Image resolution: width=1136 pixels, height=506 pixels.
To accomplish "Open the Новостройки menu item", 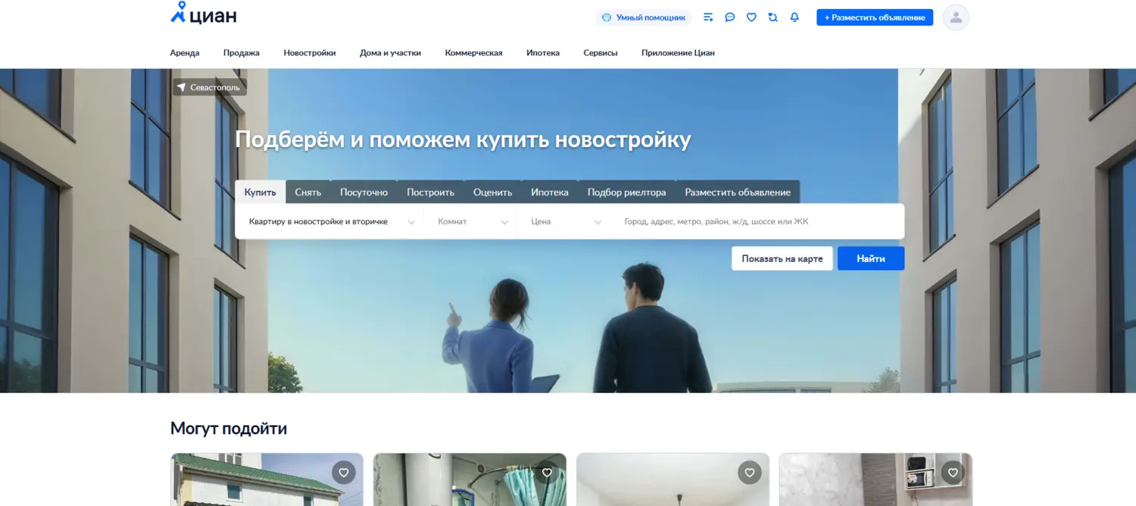I will click(x=309, y=52).
